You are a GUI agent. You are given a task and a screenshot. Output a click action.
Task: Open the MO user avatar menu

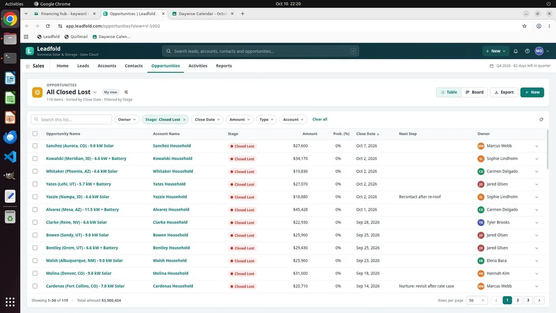click(539, 51)
